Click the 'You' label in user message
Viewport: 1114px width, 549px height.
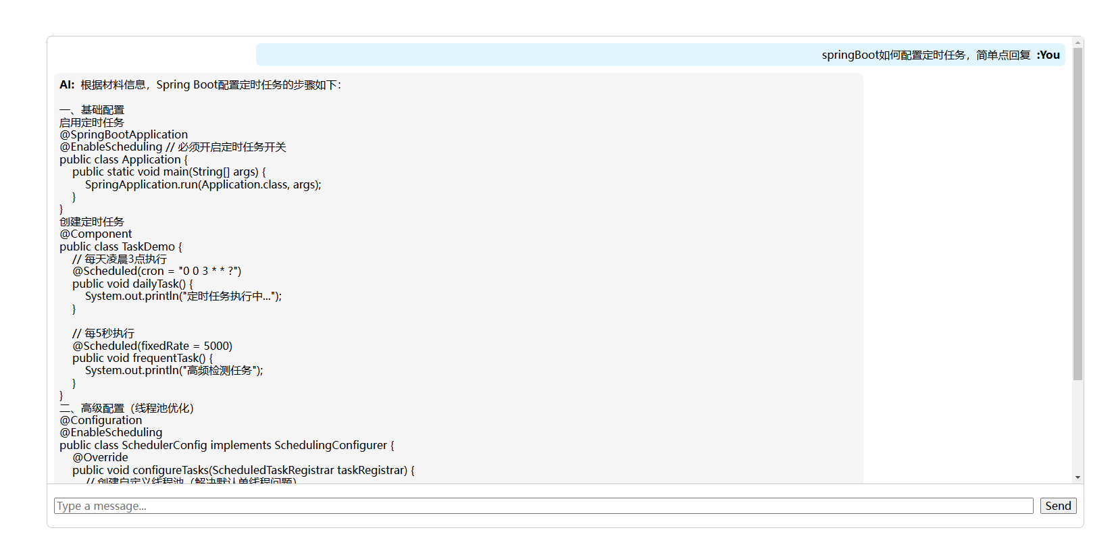(1048, 55)
